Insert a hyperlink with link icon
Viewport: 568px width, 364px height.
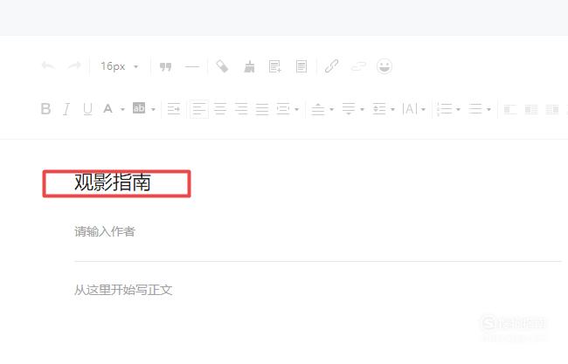[331, 66]
